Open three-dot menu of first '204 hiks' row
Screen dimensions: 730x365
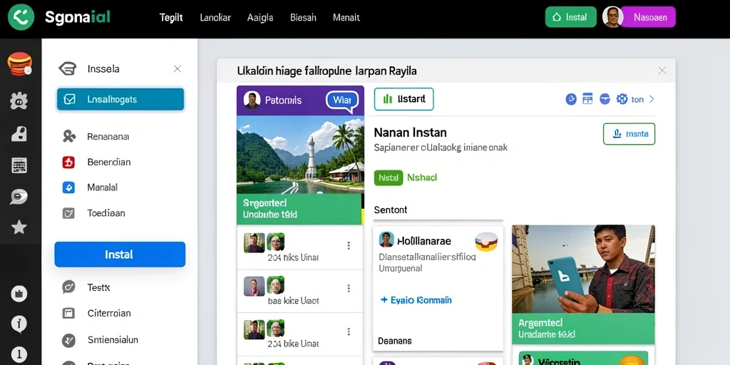point(348,246)
